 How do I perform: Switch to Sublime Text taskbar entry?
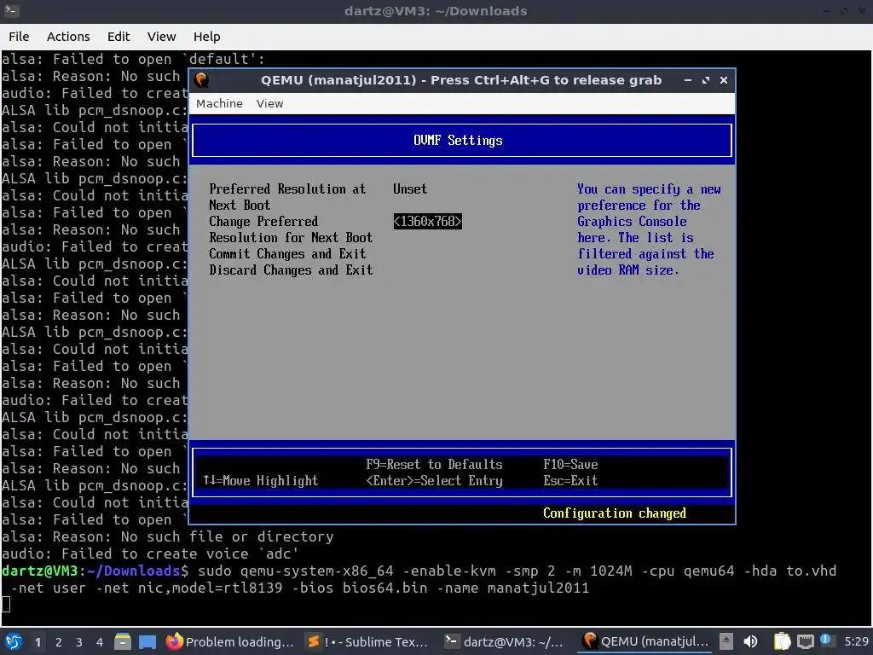tap(368, 641)
